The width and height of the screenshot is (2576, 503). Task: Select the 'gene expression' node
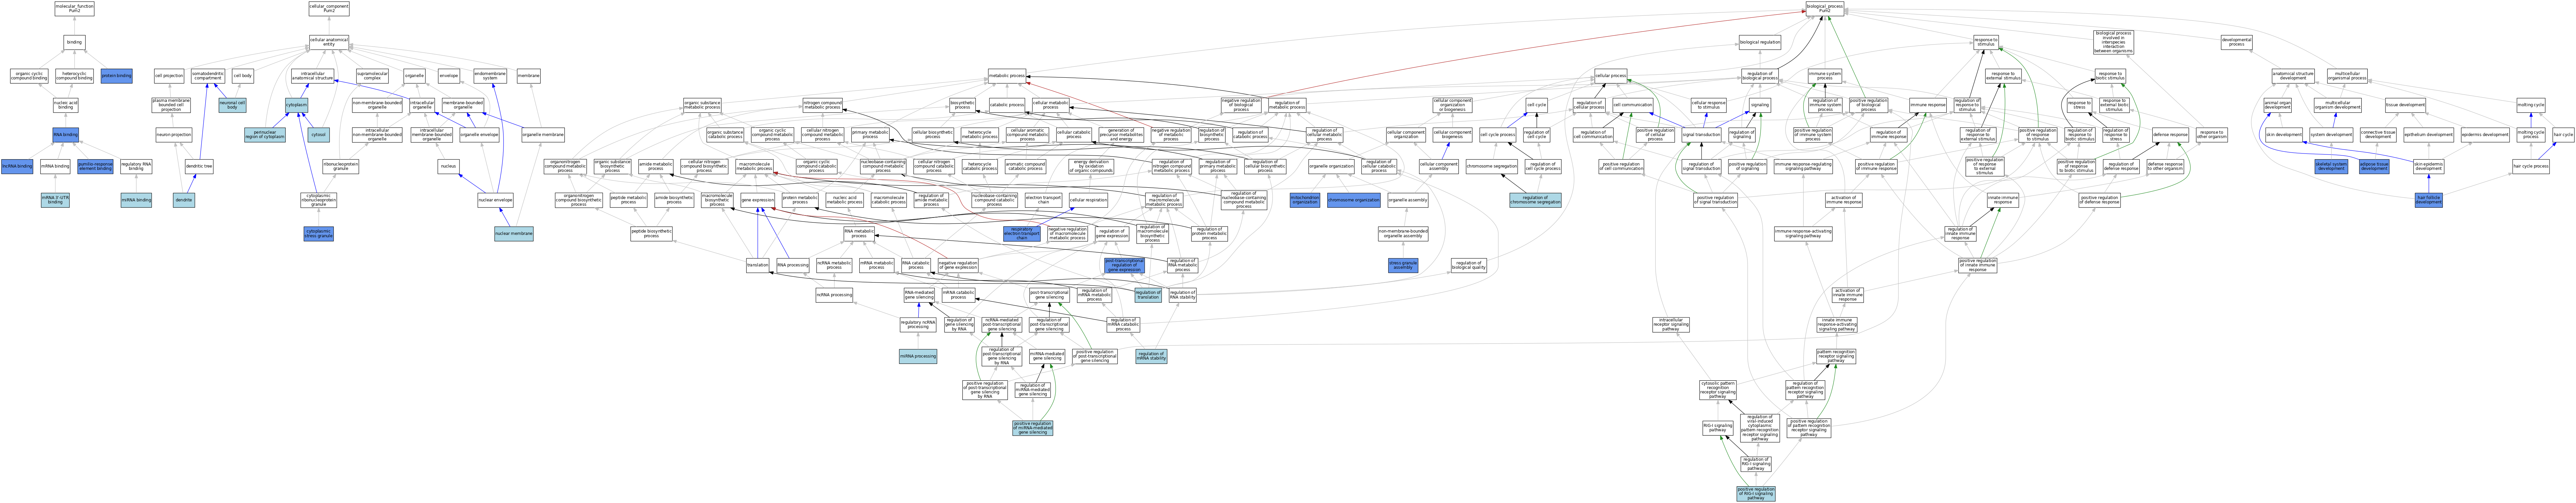tap(758, 200)
